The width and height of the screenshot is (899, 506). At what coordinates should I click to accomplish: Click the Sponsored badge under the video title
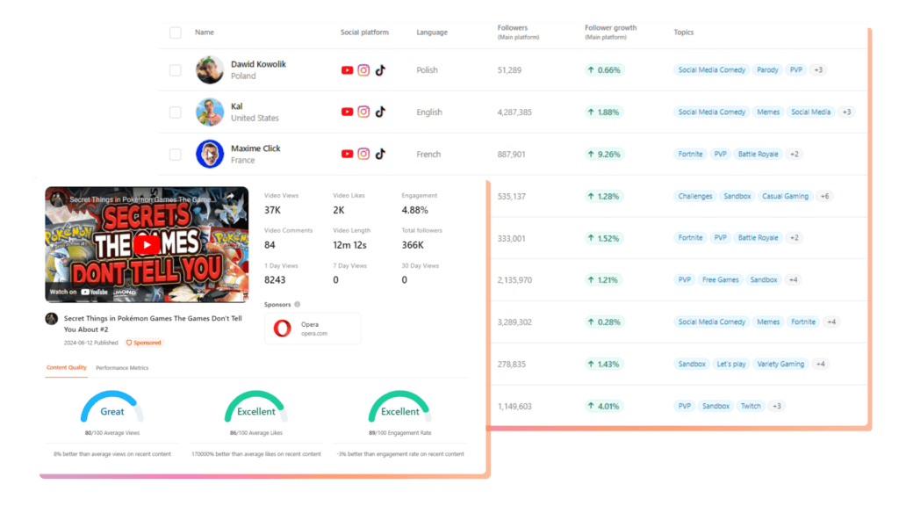143,343
